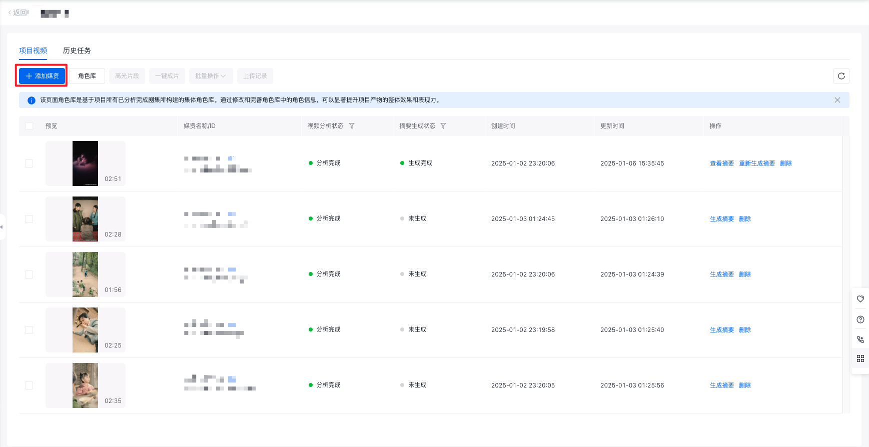Click the info icon in the banner
Viewport: 869px width, 447px height.
tap(31, 100)
